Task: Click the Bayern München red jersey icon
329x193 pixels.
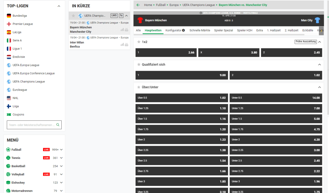Action: [x=140, y=20]
